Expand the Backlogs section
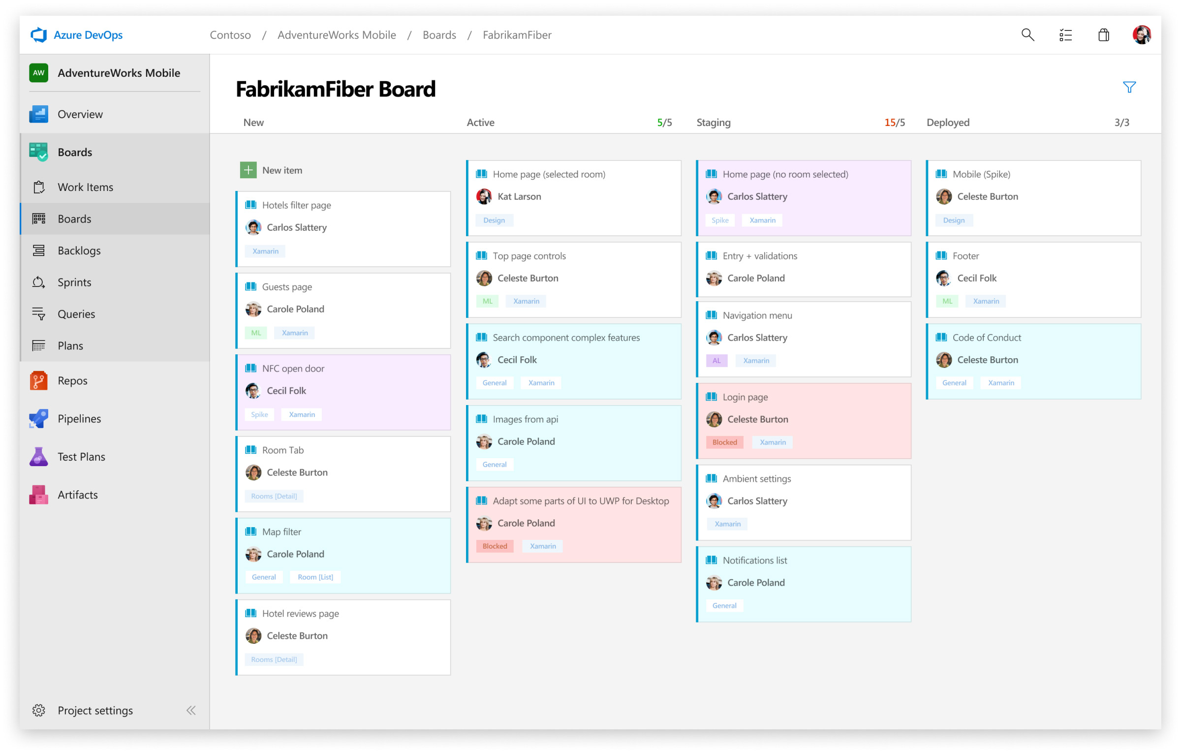This screenshot has width=1181, height=753. 78,250
